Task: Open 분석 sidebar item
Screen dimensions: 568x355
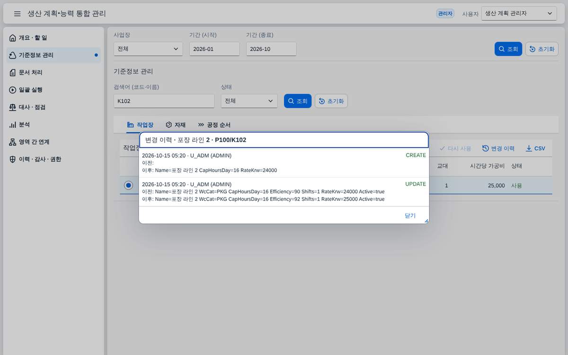Action: pos(54,124)
